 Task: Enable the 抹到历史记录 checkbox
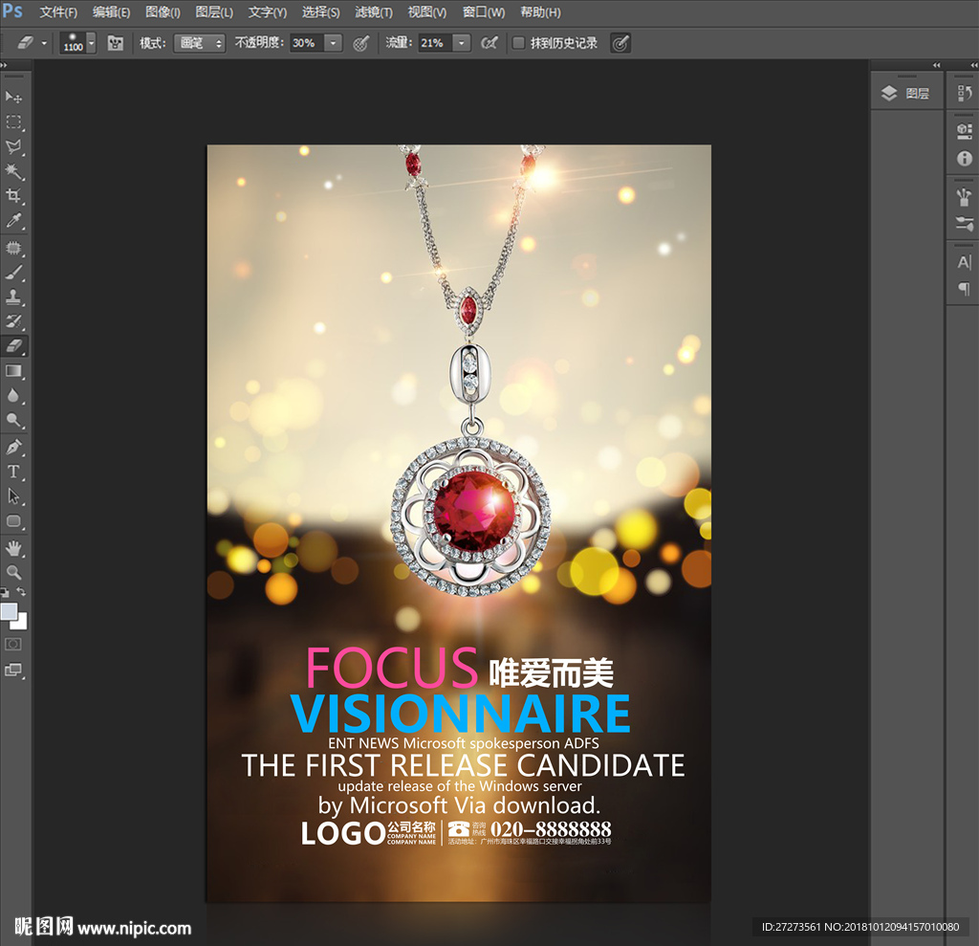518,43
